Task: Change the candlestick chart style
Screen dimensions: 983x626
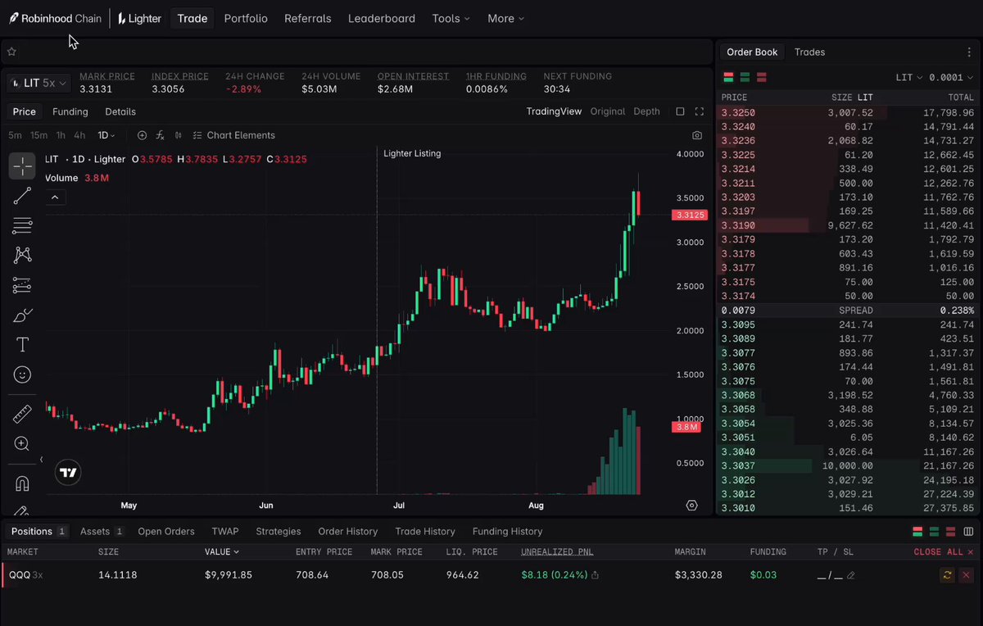Action: (179, 135)
